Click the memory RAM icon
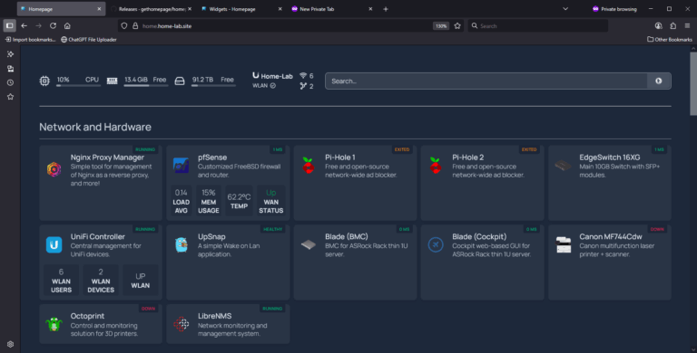Image resolution: width=697 pixels, height=353 pixels. click(112, 81)
